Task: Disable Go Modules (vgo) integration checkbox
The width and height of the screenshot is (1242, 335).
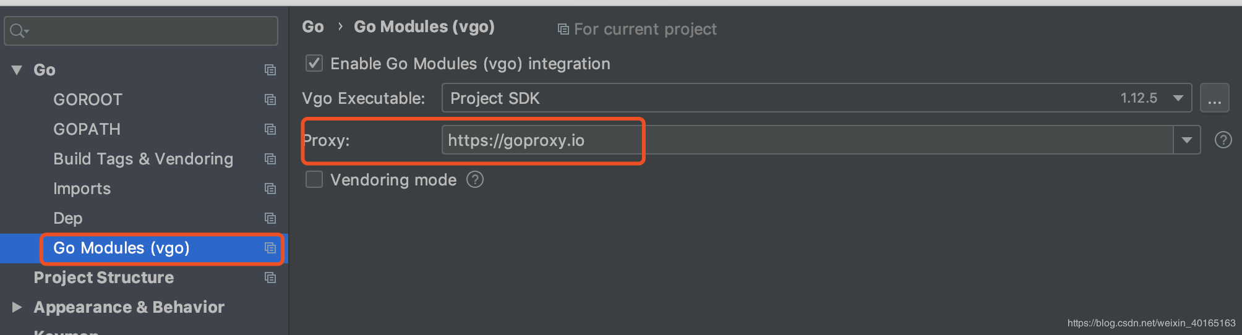Action: [314, 64]
